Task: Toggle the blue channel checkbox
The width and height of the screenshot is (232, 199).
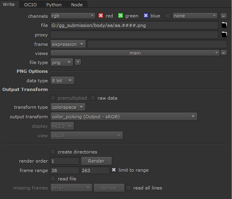Action: 146,15
